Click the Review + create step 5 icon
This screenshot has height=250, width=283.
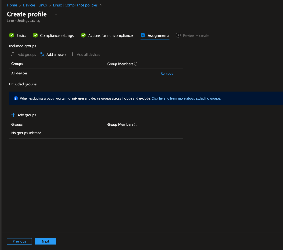pyautogui.click(x=178, y=35)
